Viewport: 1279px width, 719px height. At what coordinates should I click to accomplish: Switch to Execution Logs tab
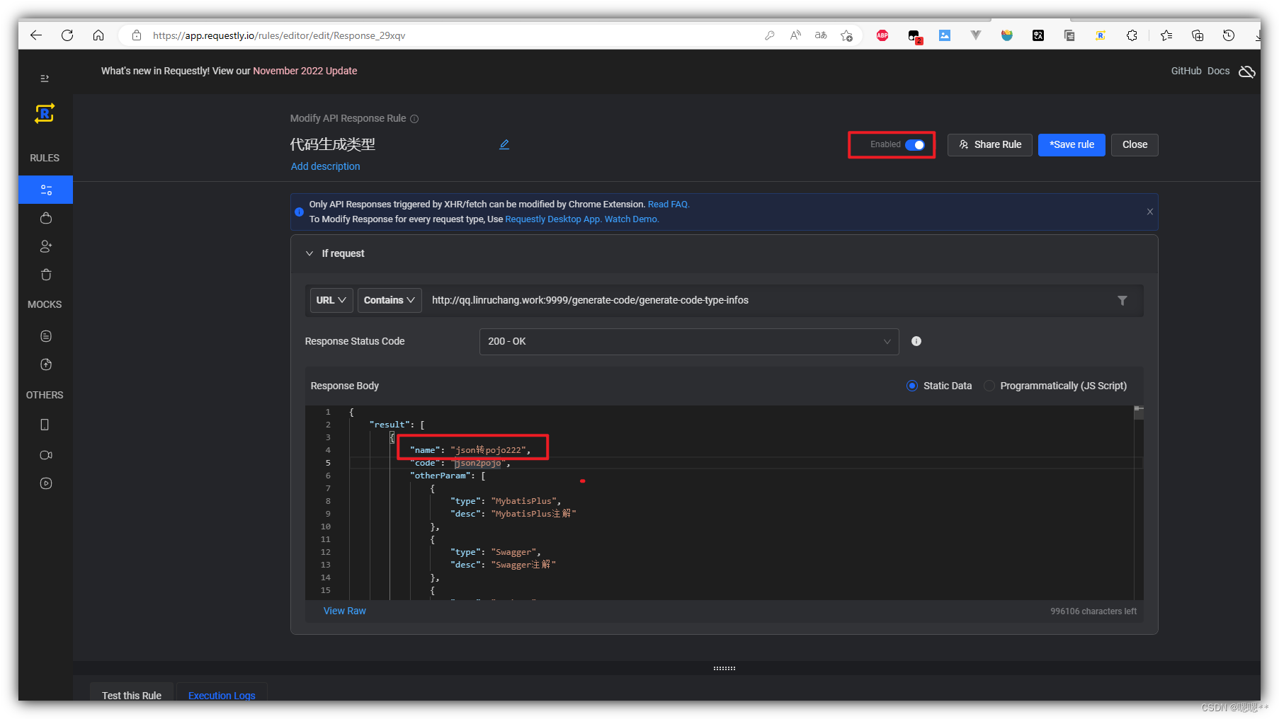[x=222, y=695]
